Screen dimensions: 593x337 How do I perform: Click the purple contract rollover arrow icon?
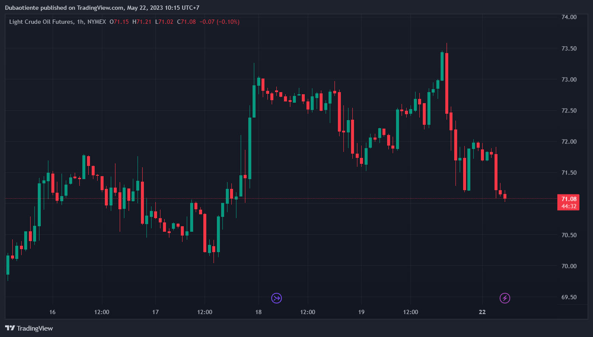[277, 298]
